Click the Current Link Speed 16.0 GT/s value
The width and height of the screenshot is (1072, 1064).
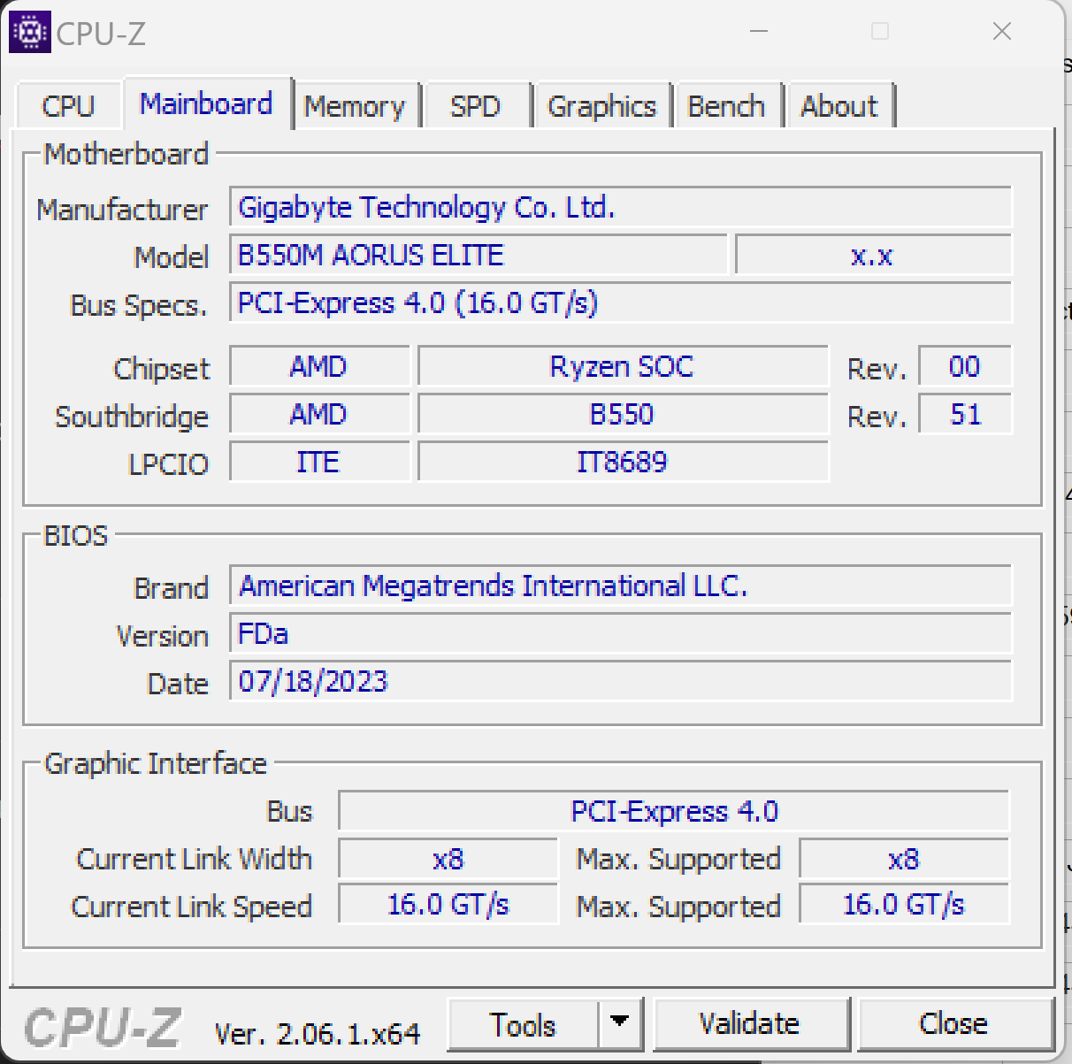click(448, 906)
